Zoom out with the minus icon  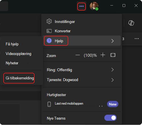tap(78, 55)
